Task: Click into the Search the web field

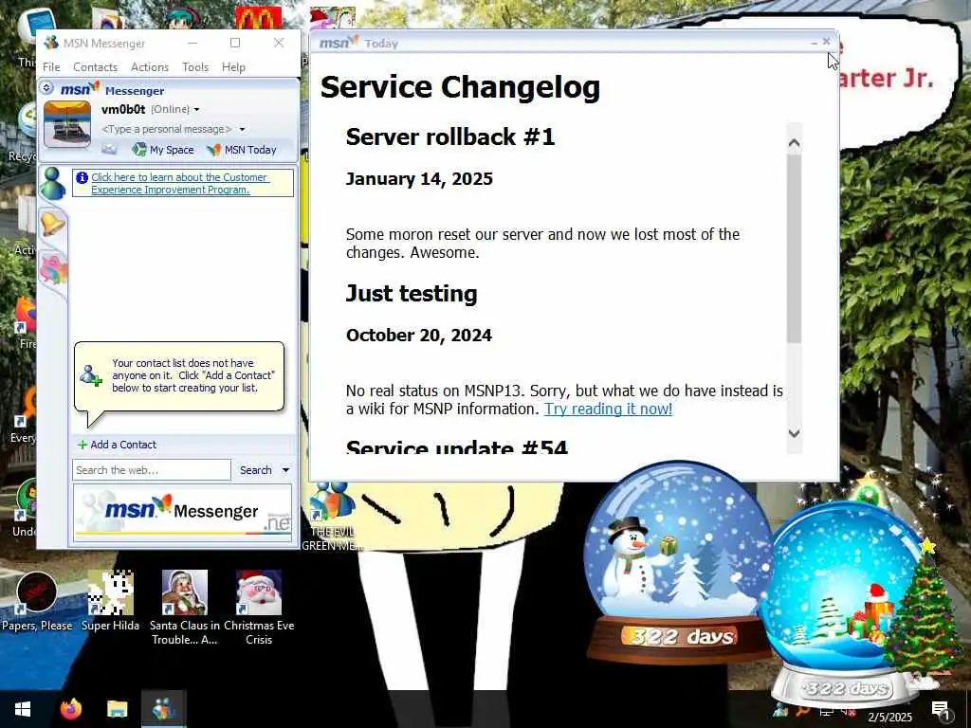Action: coord(152,470)
